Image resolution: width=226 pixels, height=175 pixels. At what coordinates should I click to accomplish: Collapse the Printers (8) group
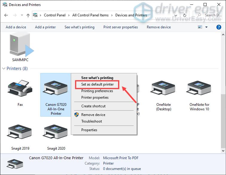point(4,69)
